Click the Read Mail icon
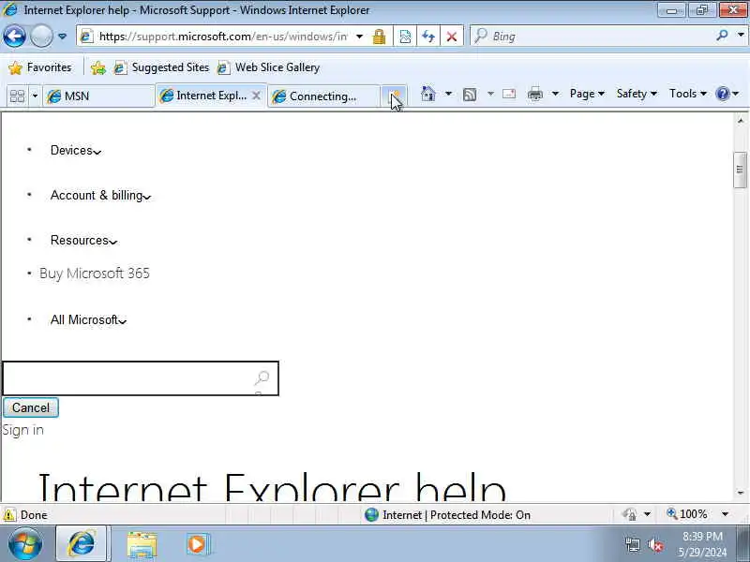Image resolution: width=750 pixels, height=562 pixels. pyautogui.click(x=509, y=94)
